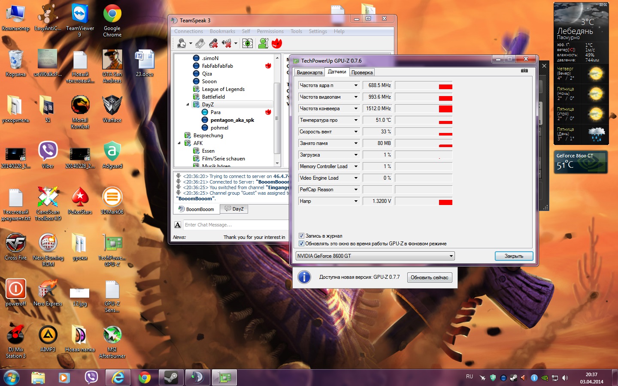
Task: Open Internet Explorer from taskbar
Action: 118,377
